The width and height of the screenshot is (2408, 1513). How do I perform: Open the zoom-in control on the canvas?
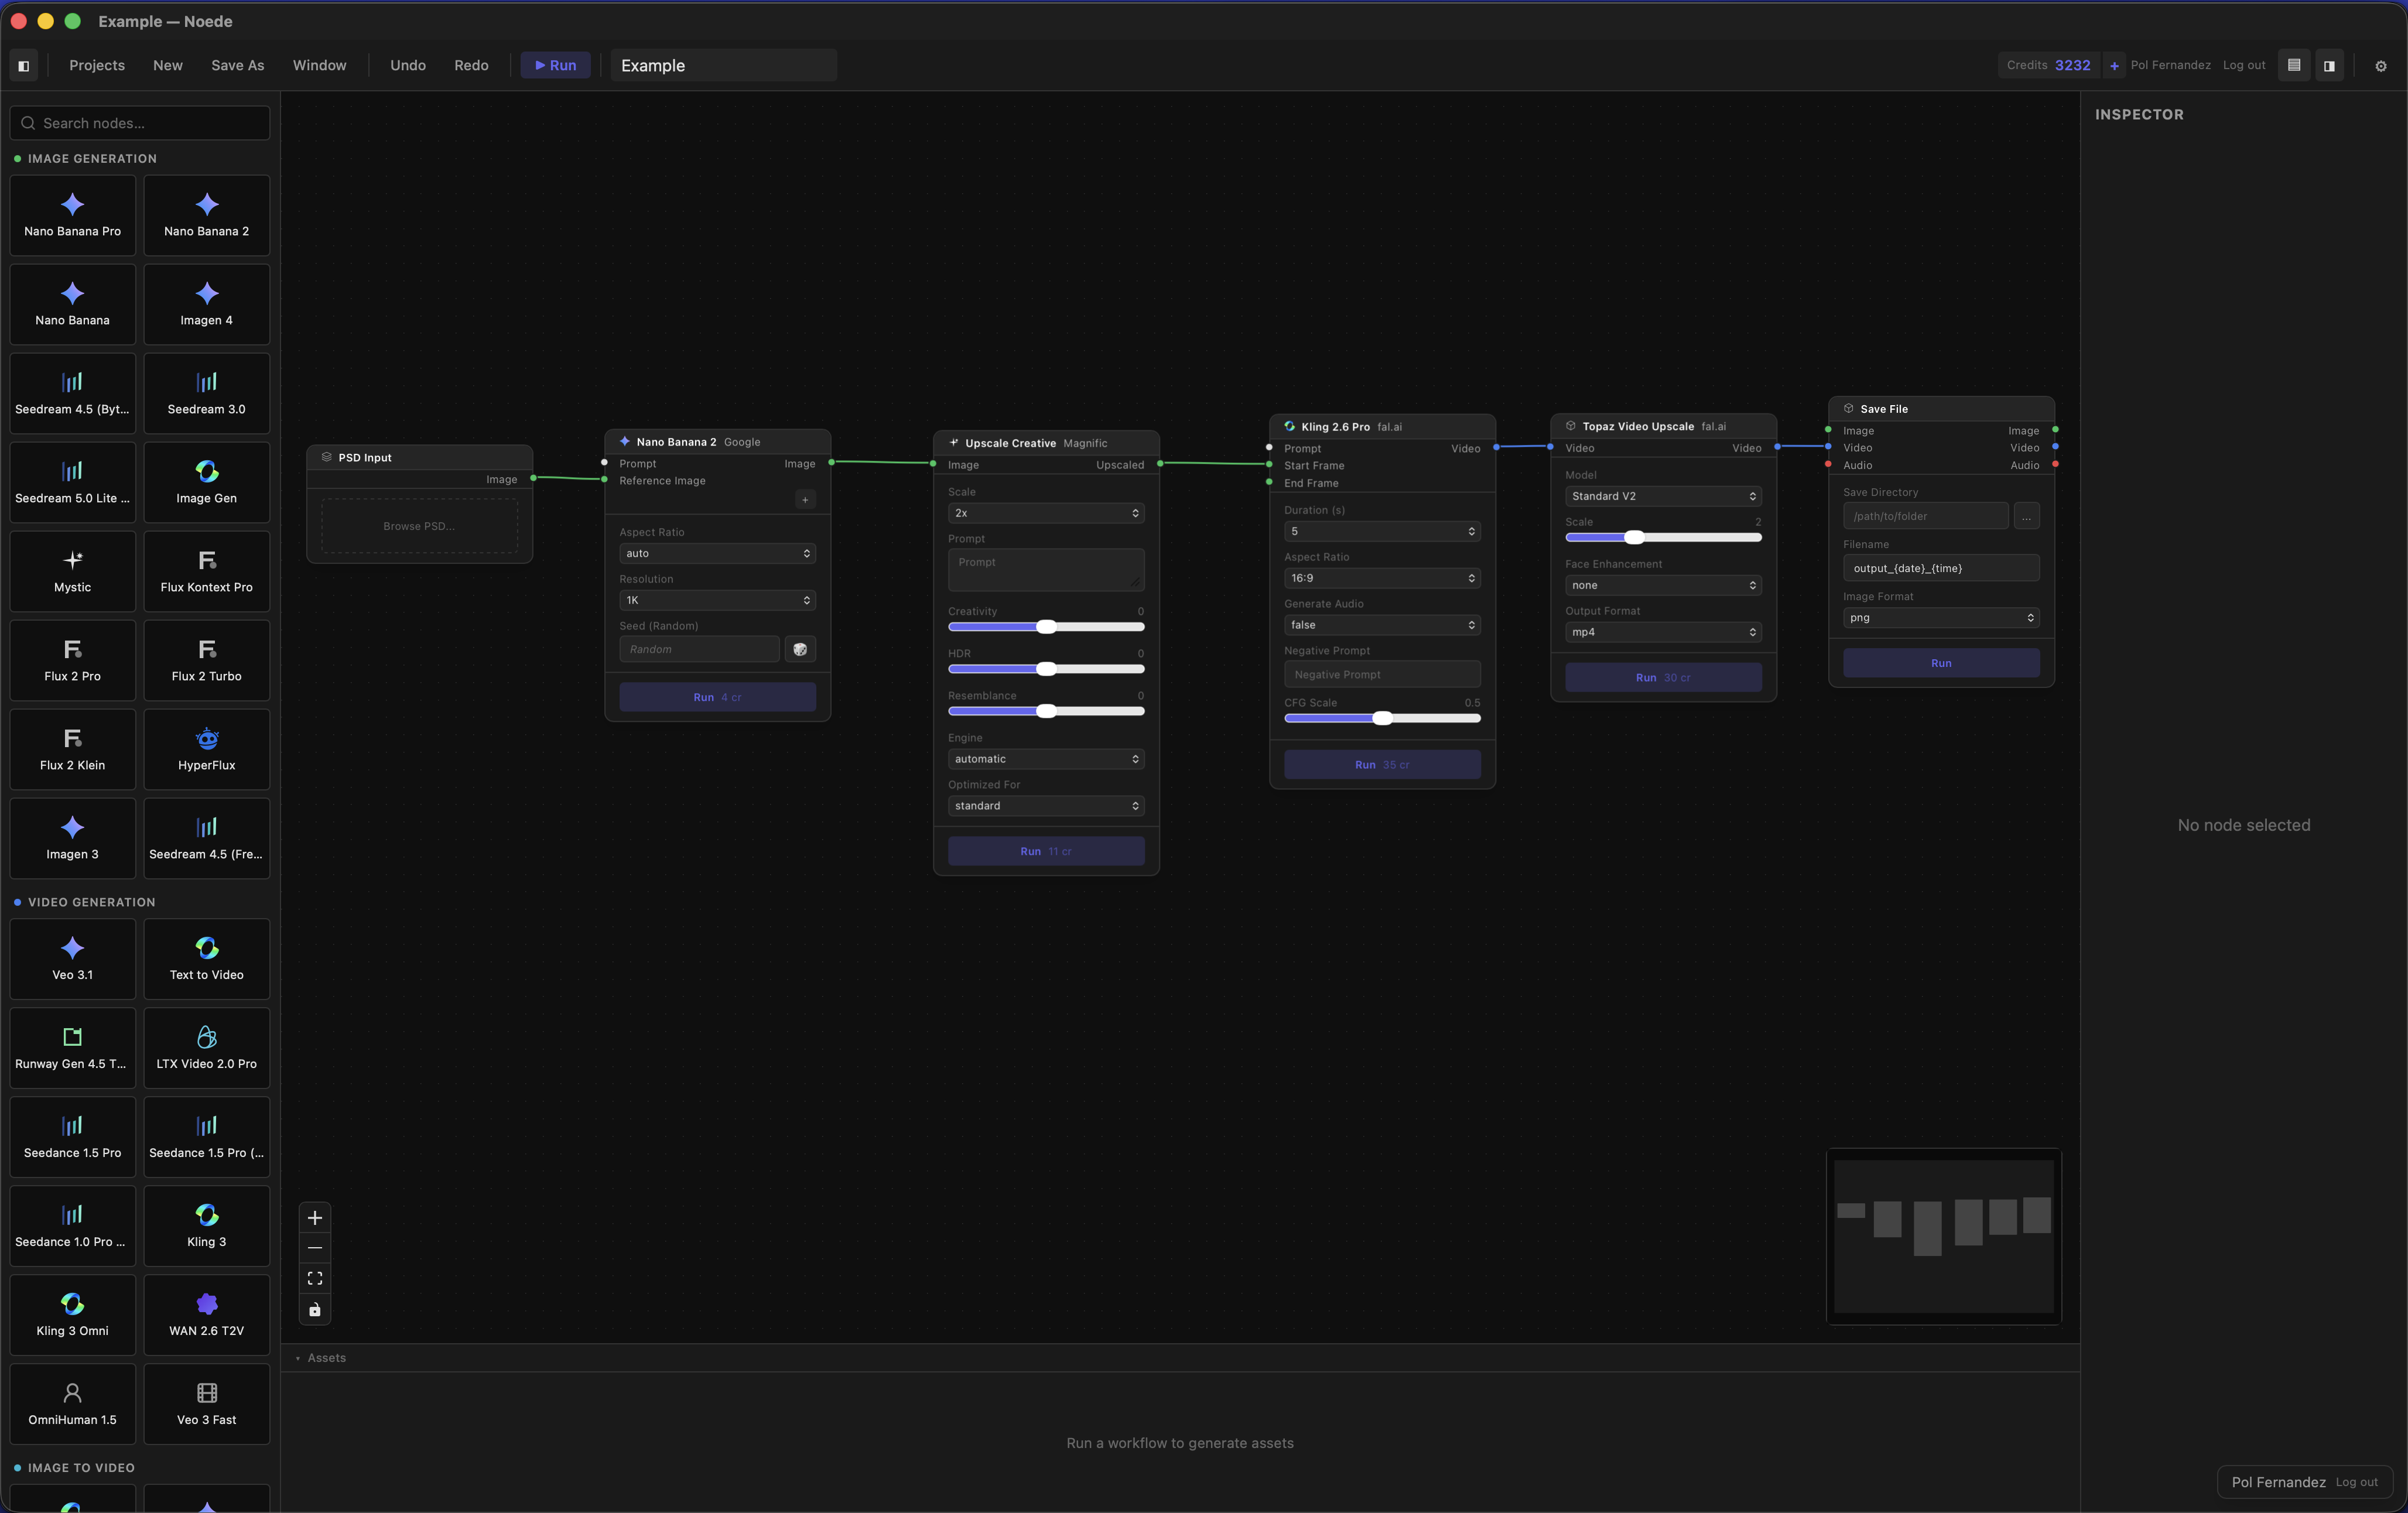[x=315, y=1218]
